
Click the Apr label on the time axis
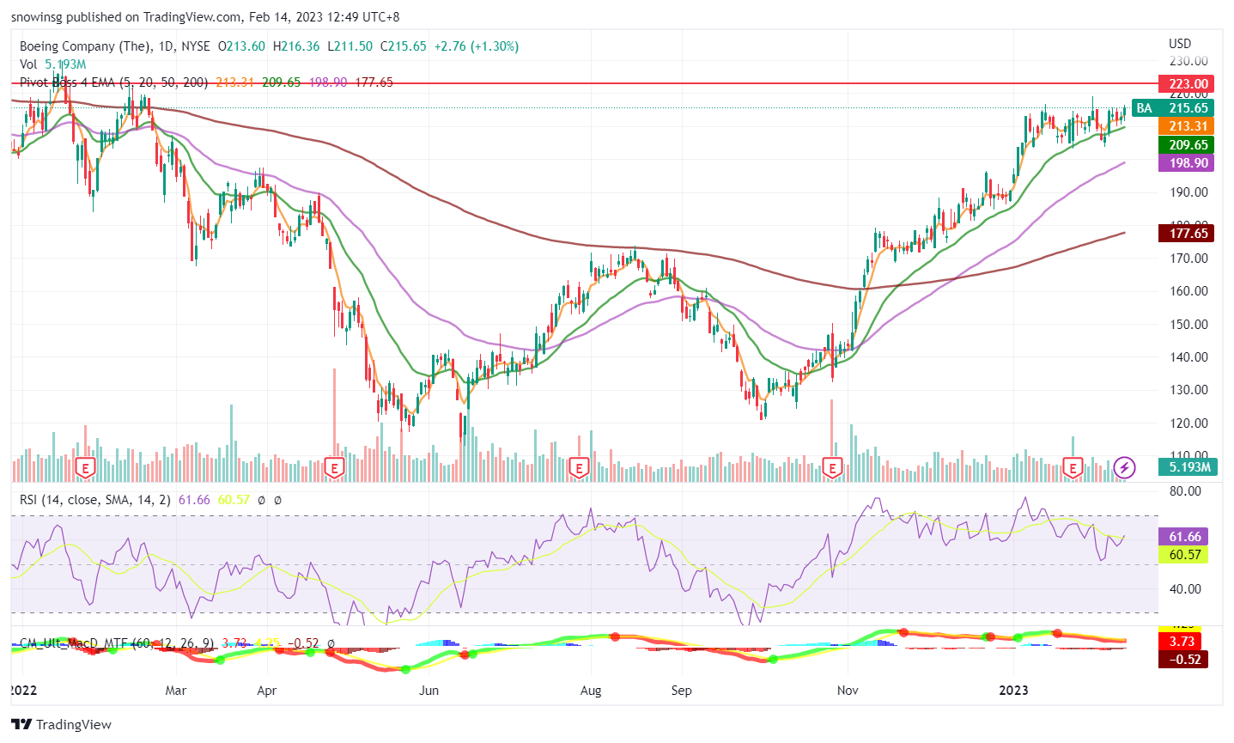click(x=267, y=691)
